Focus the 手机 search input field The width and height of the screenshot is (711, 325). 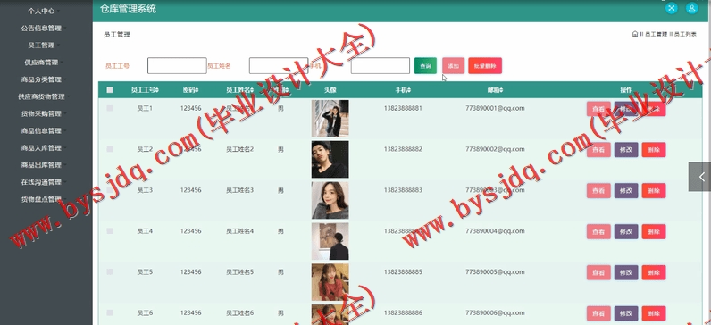pyautogui.click(x=381, y=66)
